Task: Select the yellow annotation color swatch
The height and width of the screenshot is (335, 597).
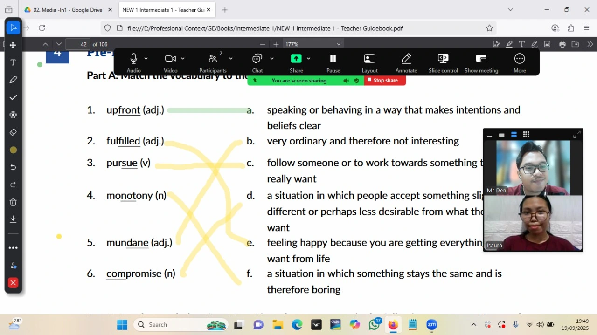Action: pyautogui.click(x=13, y=150)
